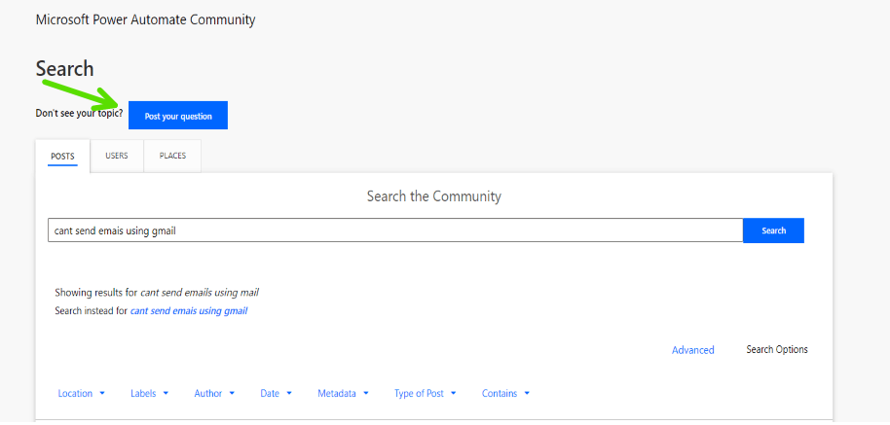This screenshot has height=425, width=890.
Task: Expand the Metadata filter dropdown
Action: pyautogui.click(x=343, y=393)
